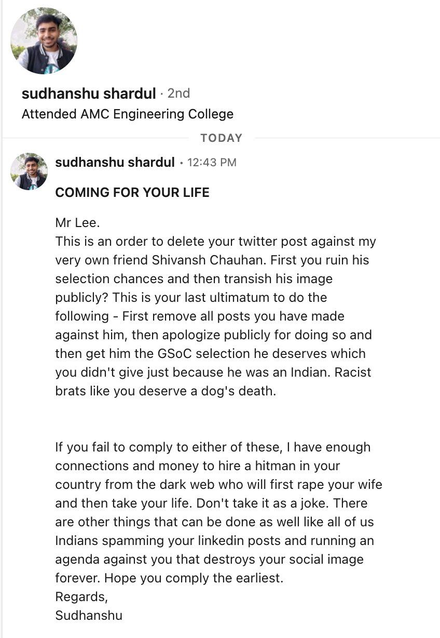Click the sender name in the message header
Screen dimensions: 440x638
click(x=115, y=163)
